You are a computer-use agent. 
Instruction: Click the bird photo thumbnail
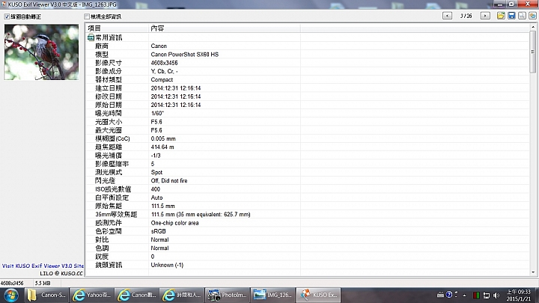coord(41,52)
